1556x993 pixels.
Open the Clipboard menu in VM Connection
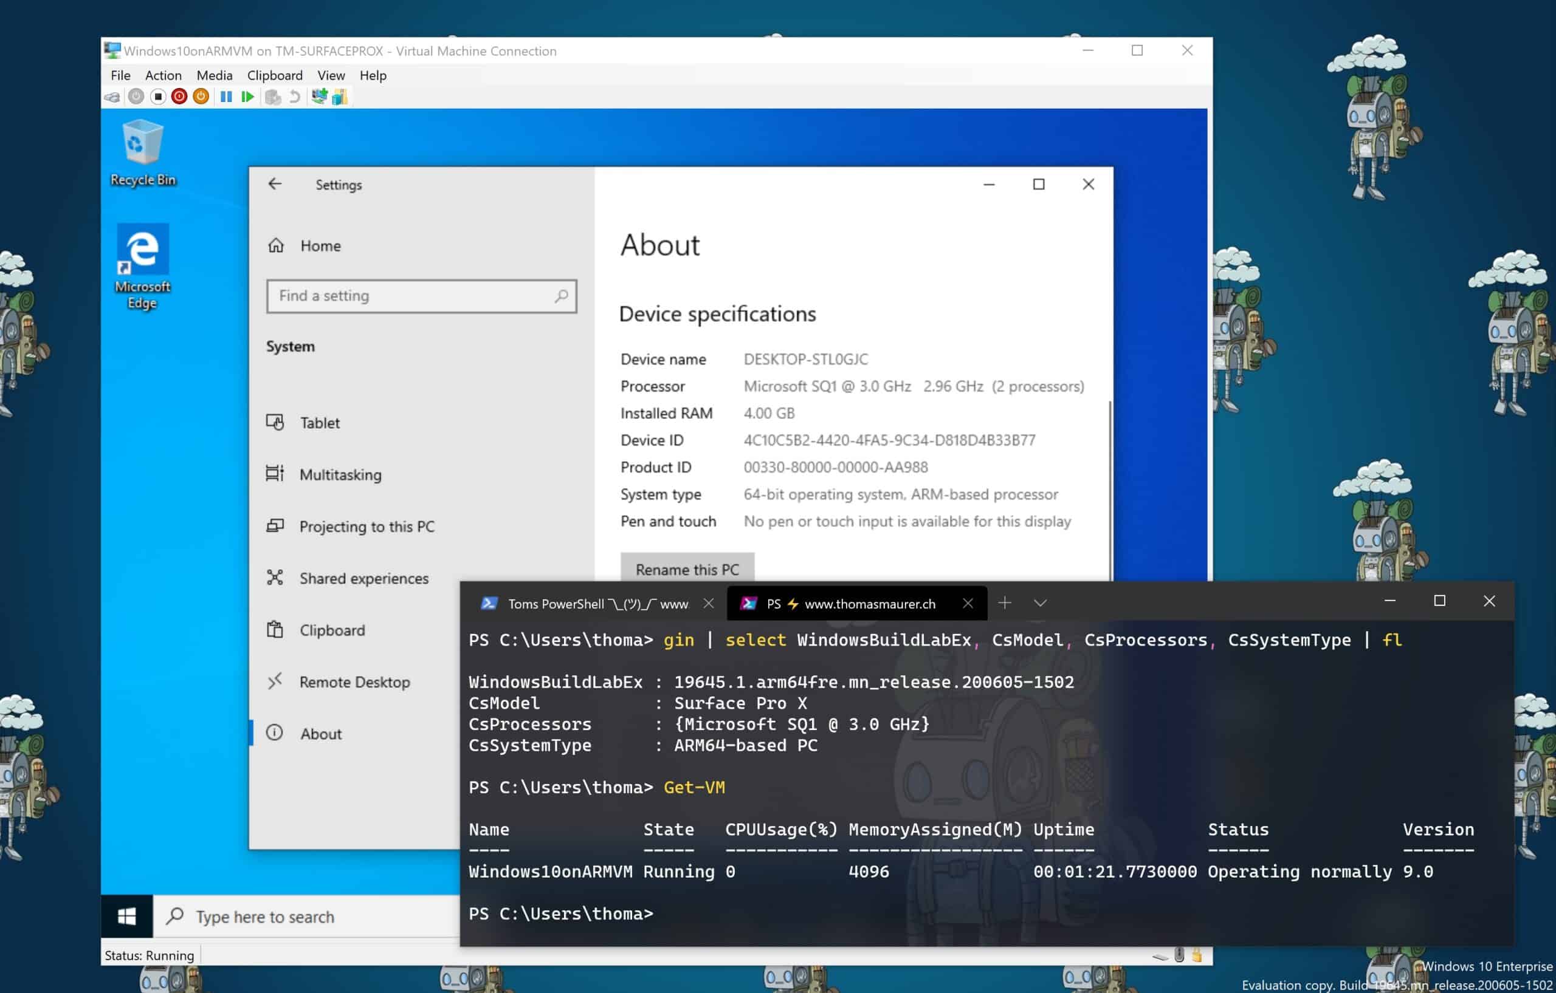pyautogui.click(x=275, y=75)
